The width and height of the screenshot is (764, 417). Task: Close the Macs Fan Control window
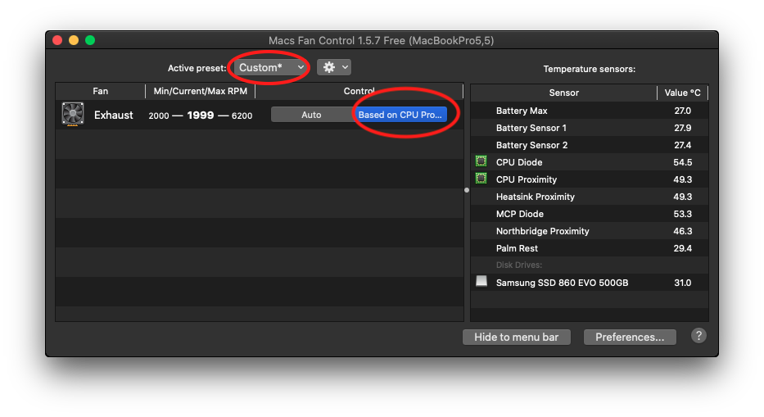(x=57, y=40)
